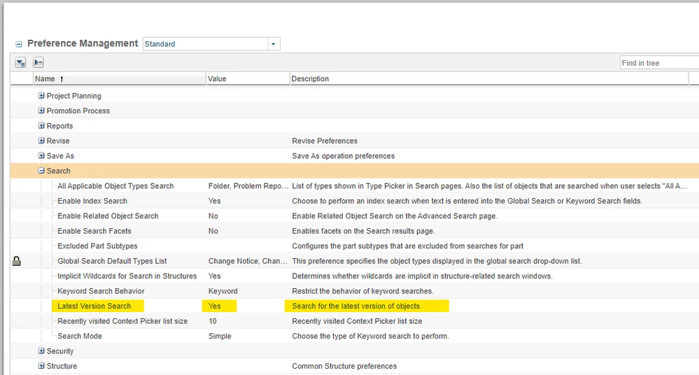Click 'Enables facets on the Search results page.'
Screen dimensions: 699x375
tap(363, 231)
